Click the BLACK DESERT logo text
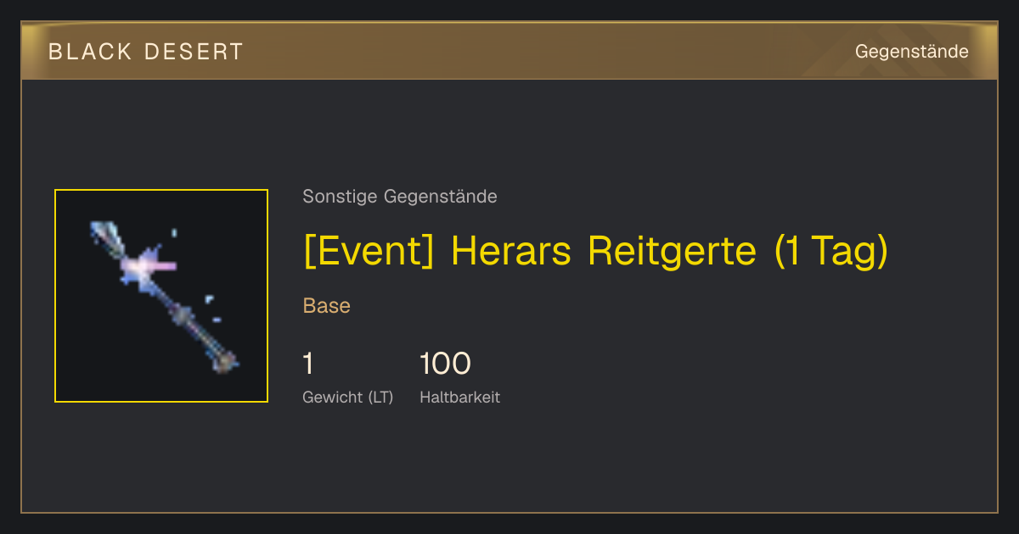Screen dimensions: 1019x534 point(146,52)
